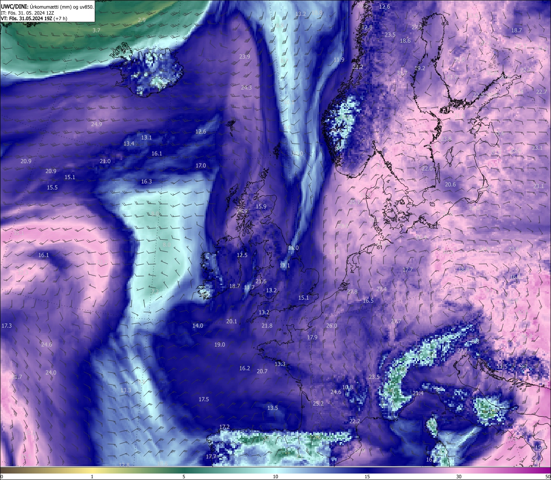Click the 17.3 value at the map's left edge

6,325
